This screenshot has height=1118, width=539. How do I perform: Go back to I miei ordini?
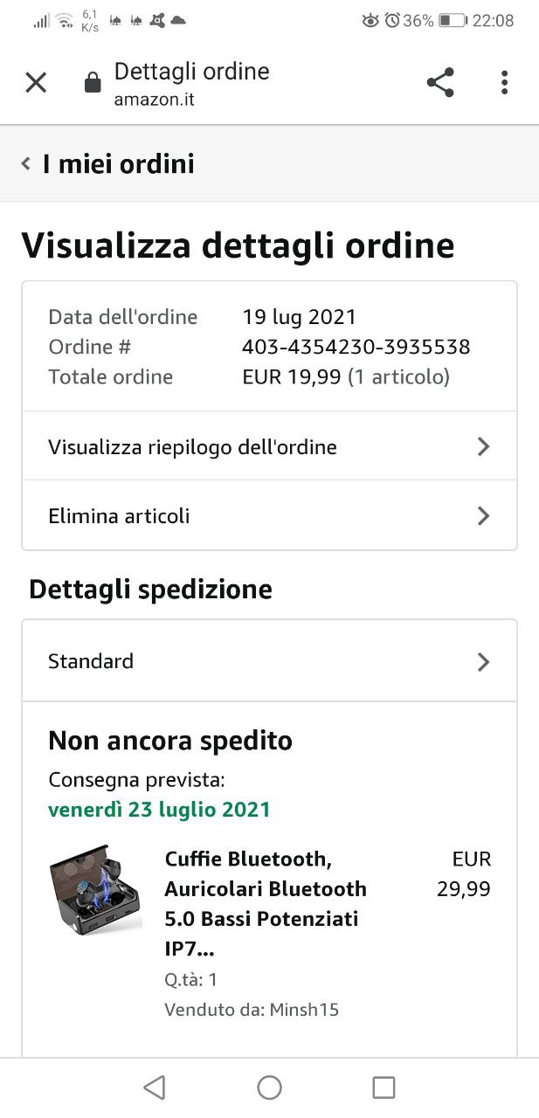click(x=119, y=163)
